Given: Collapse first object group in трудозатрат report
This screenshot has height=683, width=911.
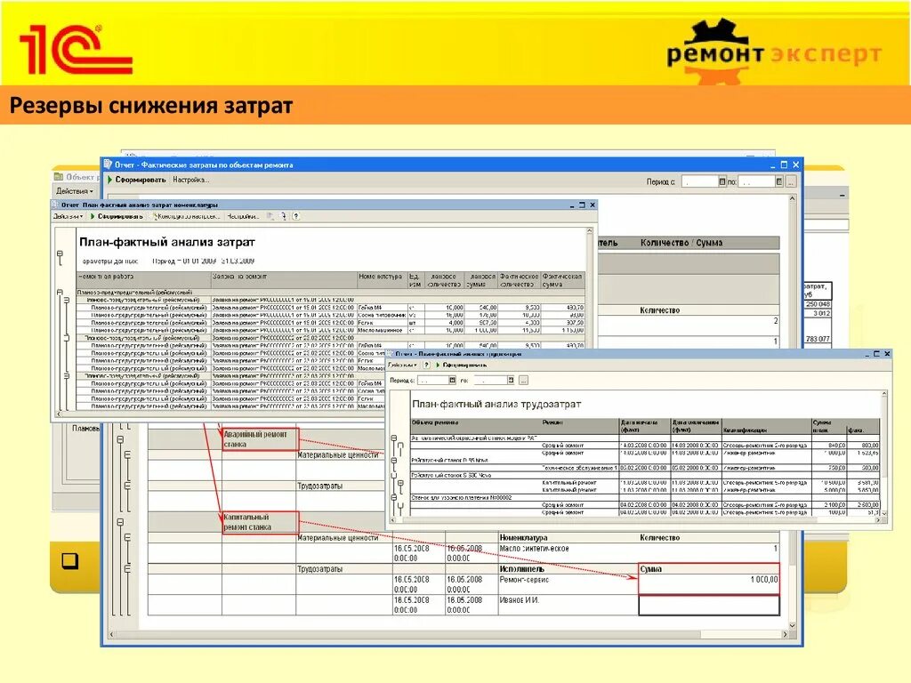Looking at the screenshot, I should pos(394,438).
